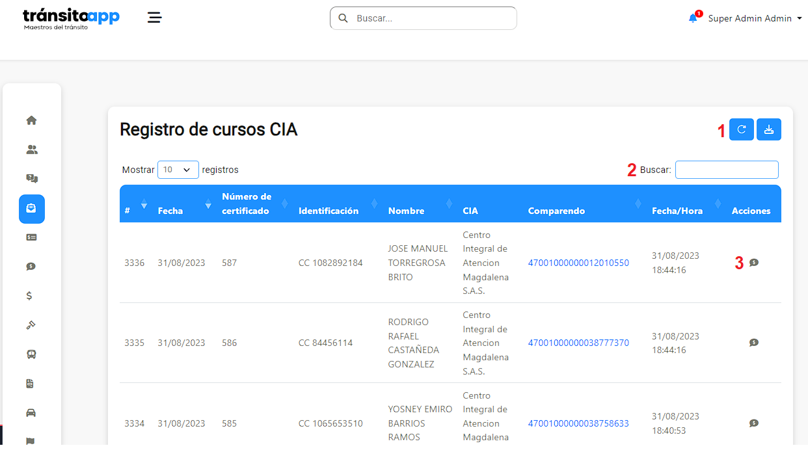Image resolution: width=808 pixels, height=450 pixels.
Task: Open the Mostrar 10 registros dropdown
Action: tap(178, 170)
